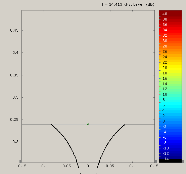
Task: Click the colorbar label 12
Action: 165,89
